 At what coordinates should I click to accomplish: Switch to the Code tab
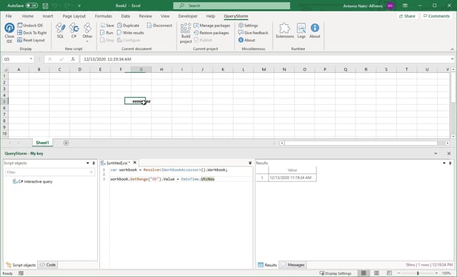[x=48, y=265]
